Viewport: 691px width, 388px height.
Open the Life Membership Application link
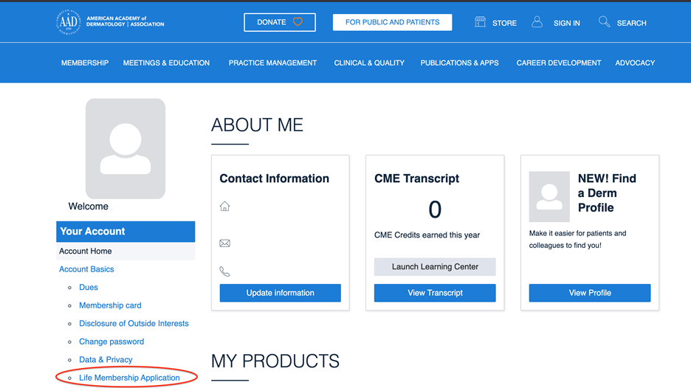(x=129, y=378)
